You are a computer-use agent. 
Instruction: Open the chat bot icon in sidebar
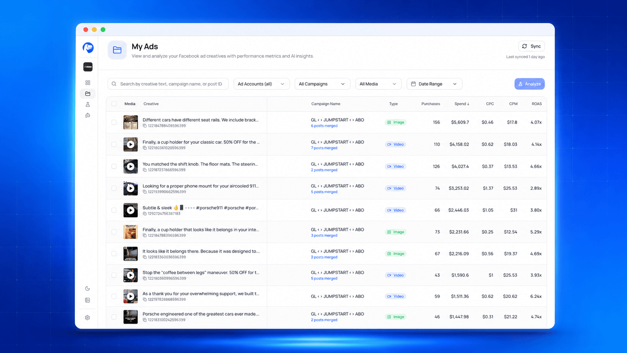[88, 116]
